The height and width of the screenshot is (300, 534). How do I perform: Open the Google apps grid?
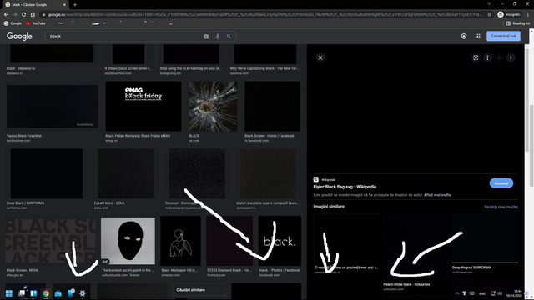tap(478, 36)
